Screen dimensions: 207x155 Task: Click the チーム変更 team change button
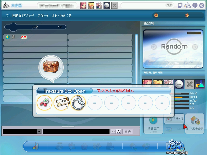pos(174,129)
